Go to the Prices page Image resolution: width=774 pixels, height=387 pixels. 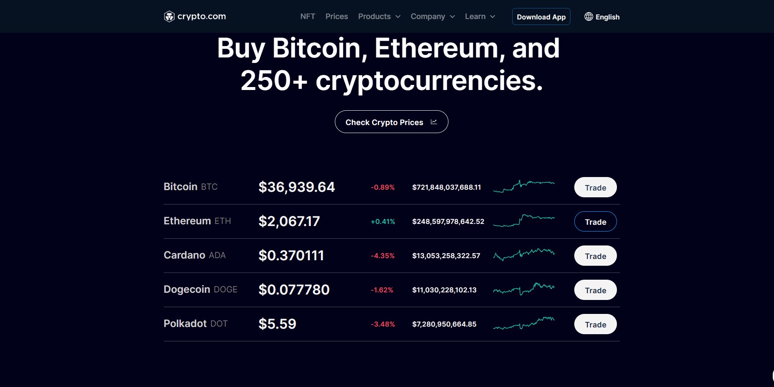[x=337, y=16]
